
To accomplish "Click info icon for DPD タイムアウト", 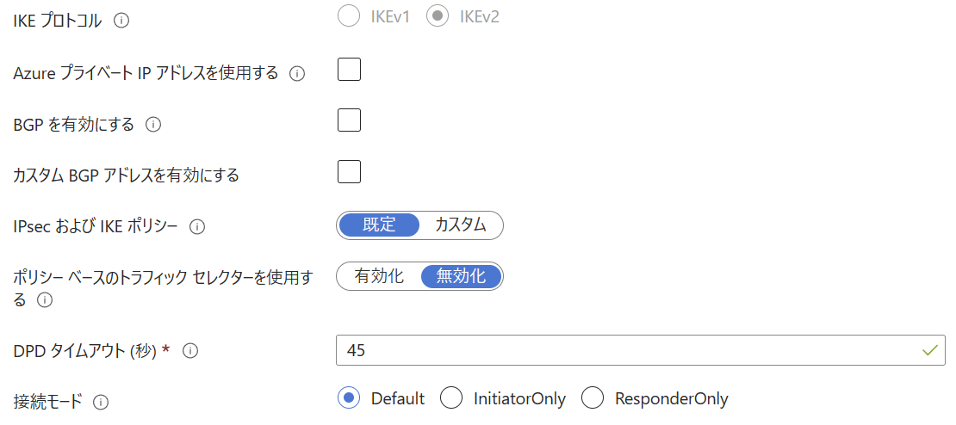I will pyautogui.click(x=191, y=351).
